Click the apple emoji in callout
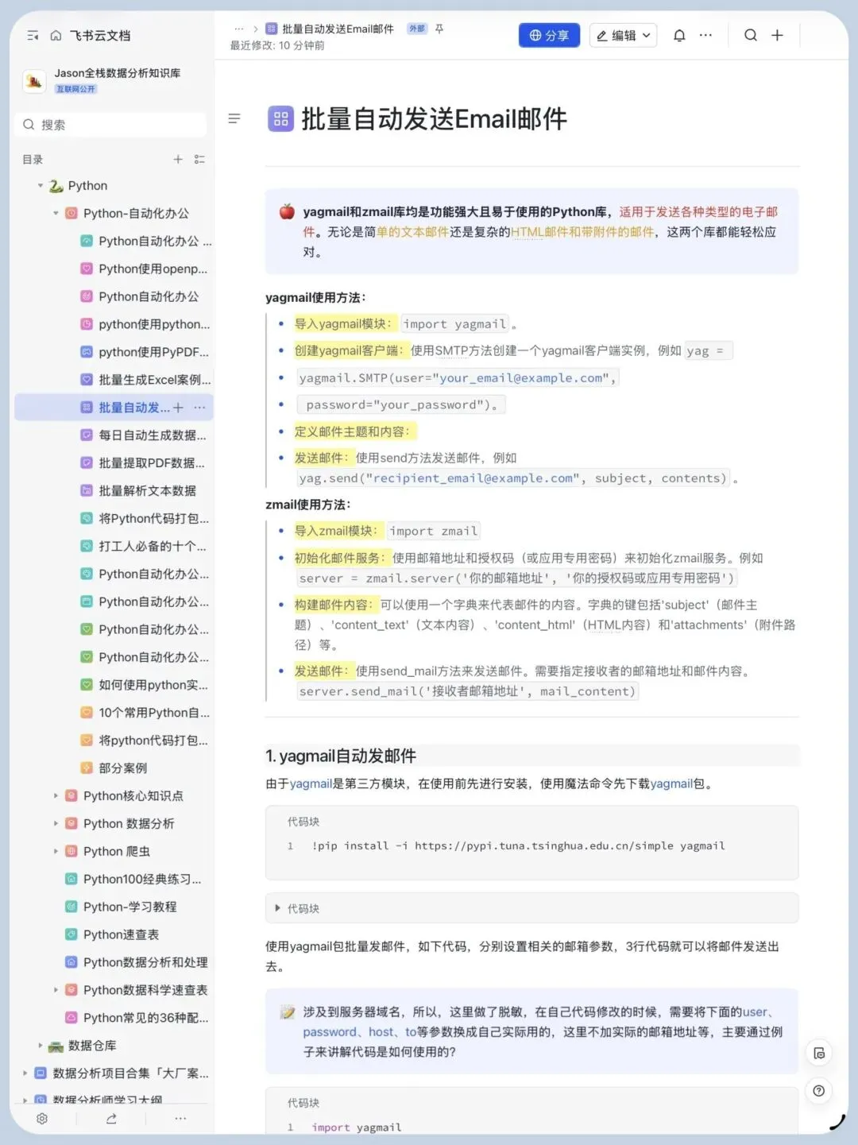 pyautogui.click(x=287, y=212)
